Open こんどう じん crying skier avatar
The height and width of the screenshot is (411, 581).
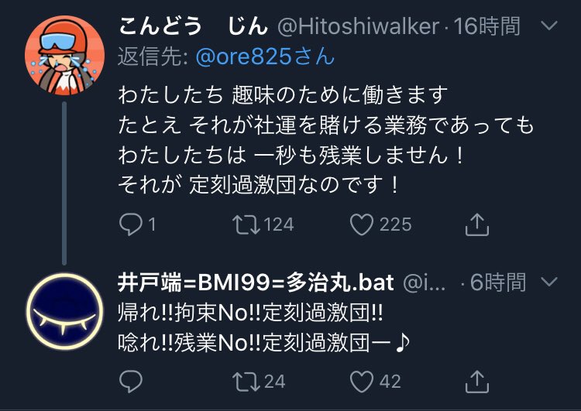point(64,55)
